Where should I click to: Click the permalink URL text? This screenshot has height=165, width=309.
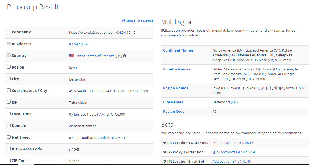pyautogui.click(x=102, y=32)
